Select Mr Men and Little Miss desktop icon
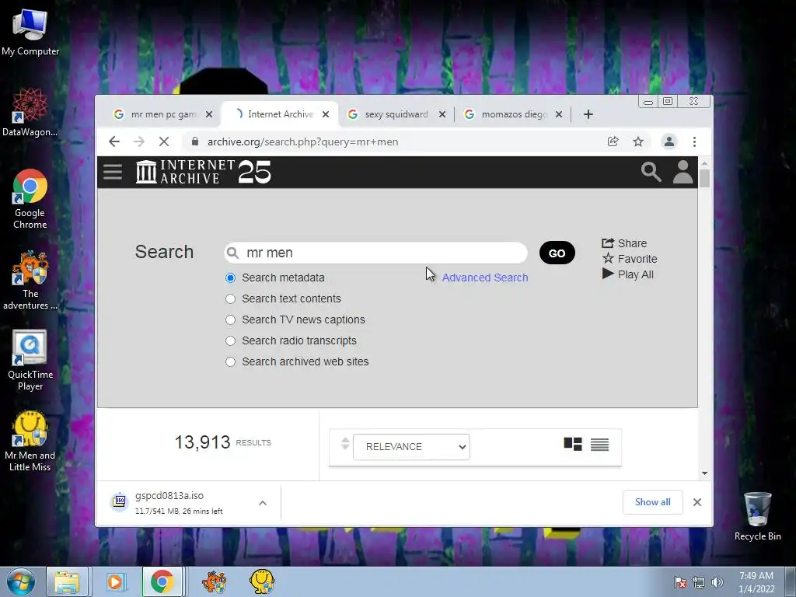 30,442
